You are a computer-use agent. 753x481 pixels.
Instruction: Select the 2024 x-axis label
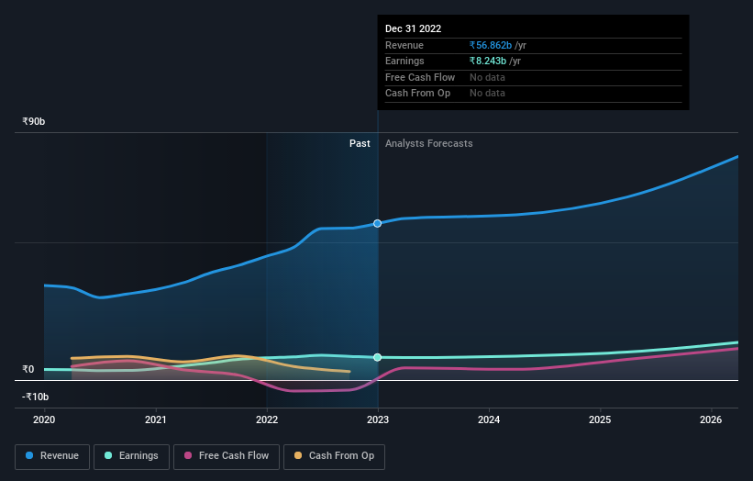tap(489, 420)
